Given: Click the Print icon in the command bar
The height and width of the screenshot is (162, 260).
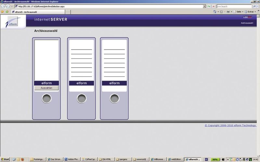Looking at the screenshot, I should pos(228,12).
